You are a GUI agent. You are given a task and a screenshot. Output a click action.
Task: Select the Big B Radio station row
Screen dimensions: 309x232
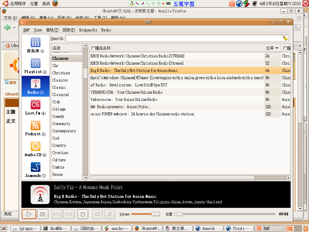(x=190, y=70)
